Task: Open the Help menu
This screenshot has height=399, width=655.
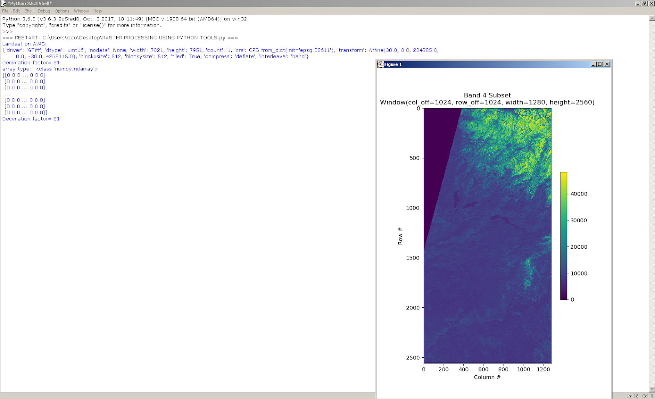Action: tap(97, 11)
